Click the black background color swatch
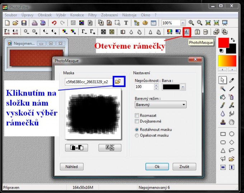Viewport: 244px width, 193px height. 232,50
